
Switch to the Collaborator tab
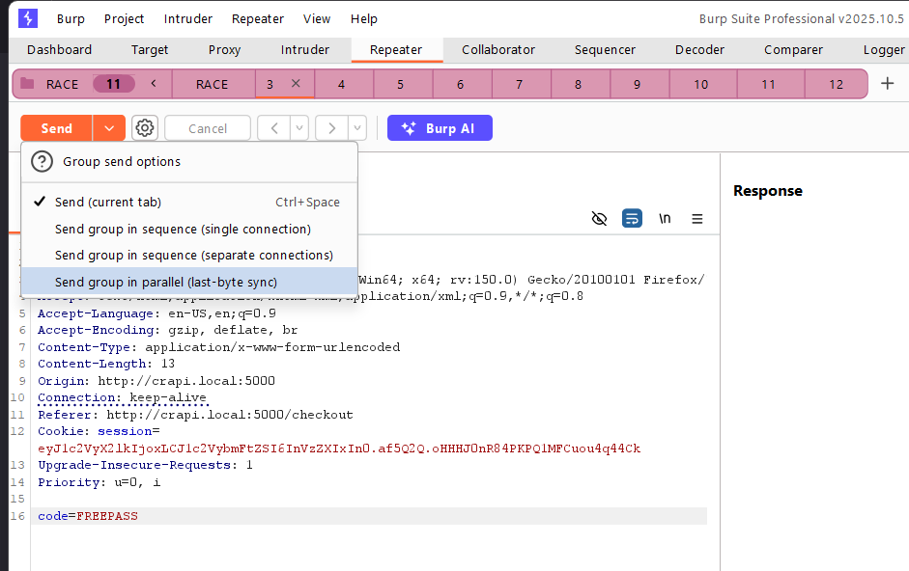[x=498, y=50]
